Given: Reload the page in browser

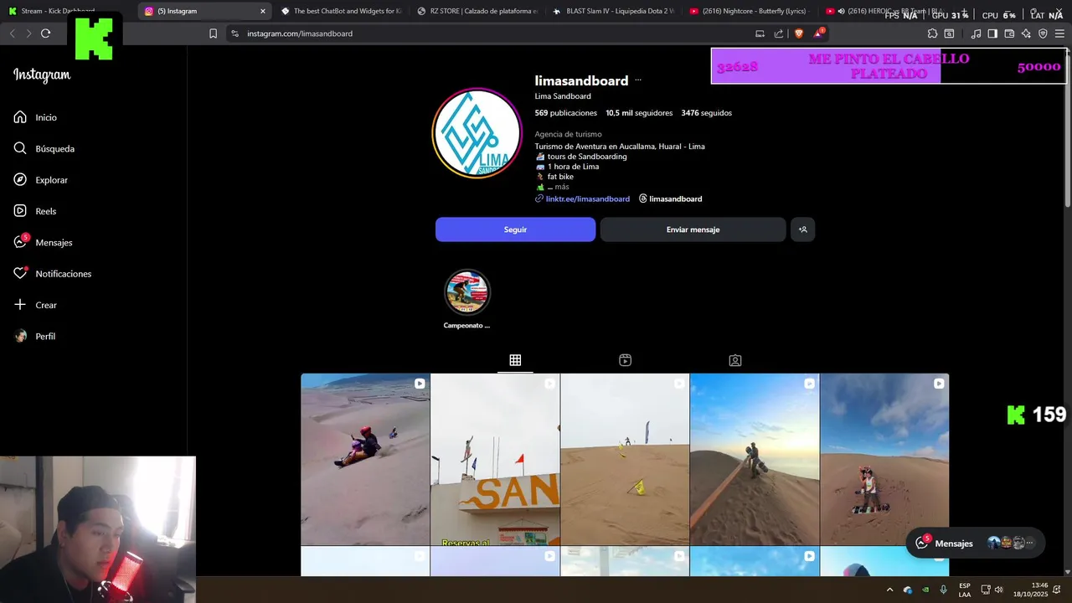Looking at the screenshot, I should pos(45,33).
